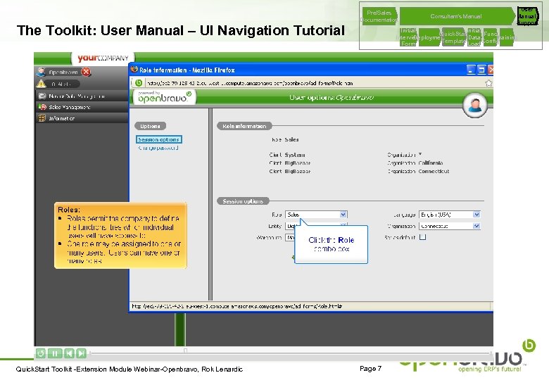This screenshot has height=380, width=549.
Task: Bookmark the page with the star icon
Action: point(488,83)
